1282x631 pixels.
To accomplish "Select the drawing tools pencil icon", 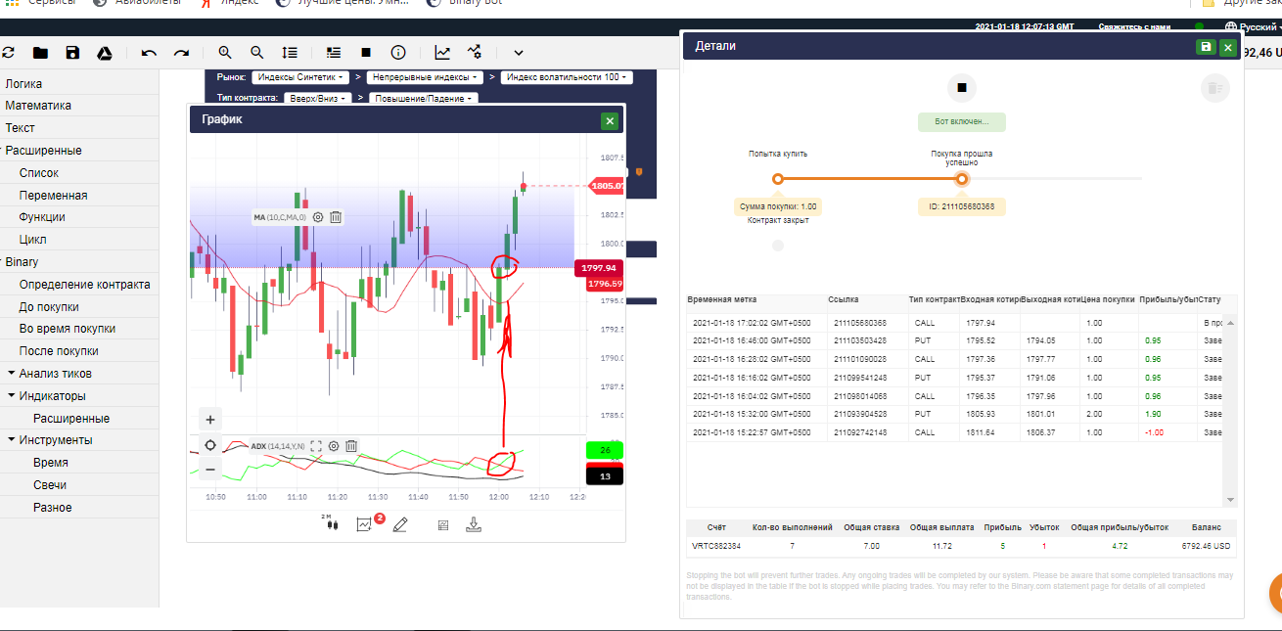I will (399, 524).
